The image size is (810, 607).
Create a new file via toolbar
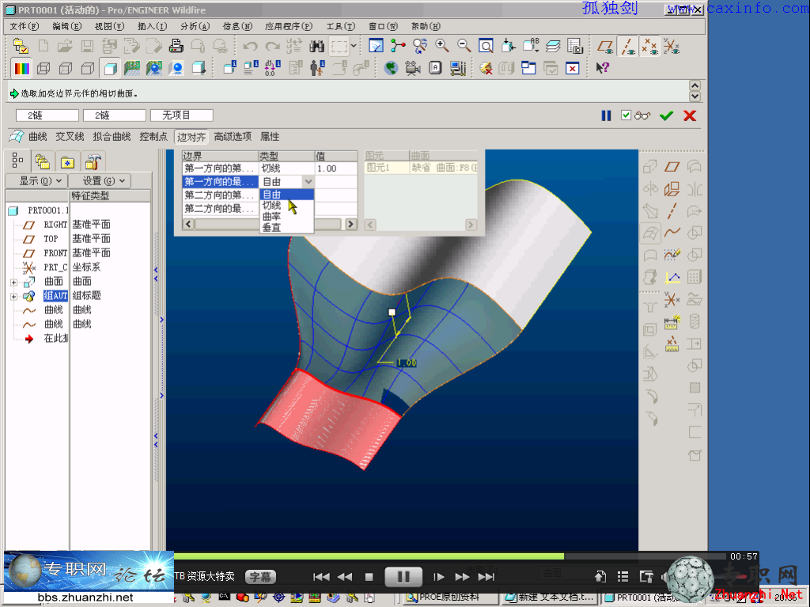tap(44, 47)
